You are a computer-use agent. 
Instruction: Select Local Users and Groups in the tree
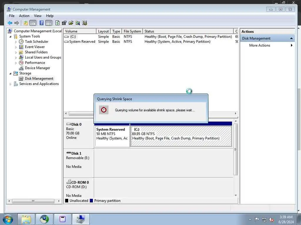43,57
